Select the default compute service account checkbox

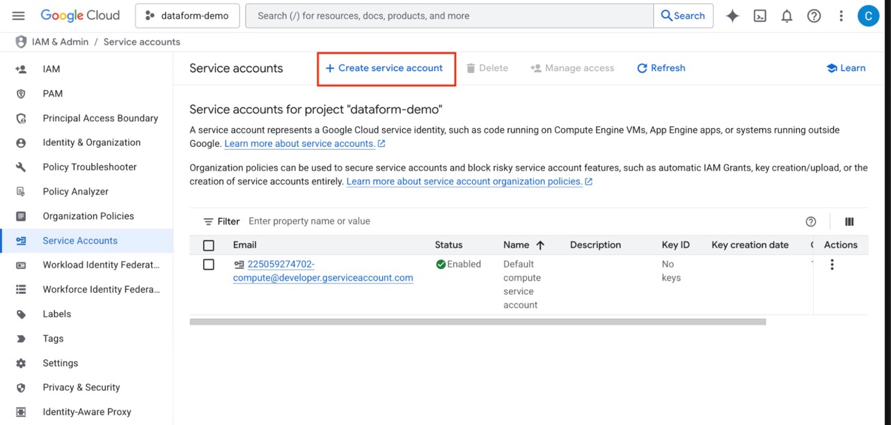209,265
